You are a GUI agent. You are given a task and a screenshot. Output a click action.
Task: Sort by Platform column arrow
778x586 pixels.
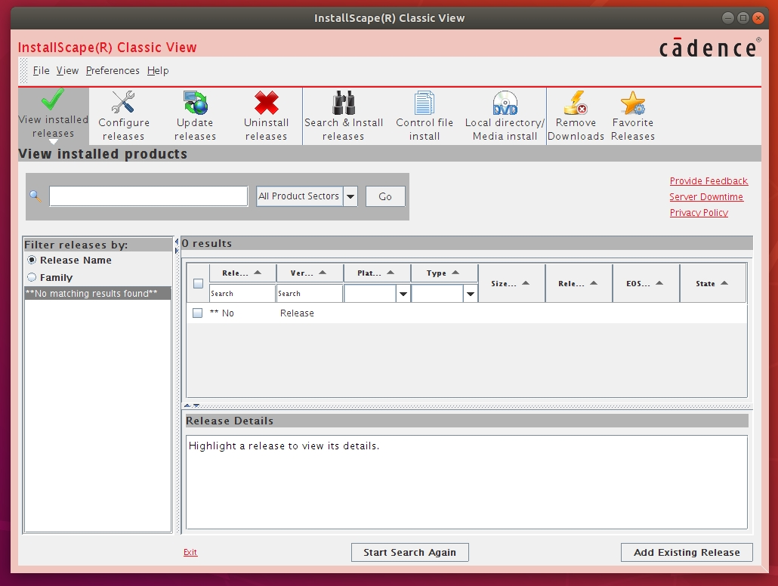click(x=391, y=273)
